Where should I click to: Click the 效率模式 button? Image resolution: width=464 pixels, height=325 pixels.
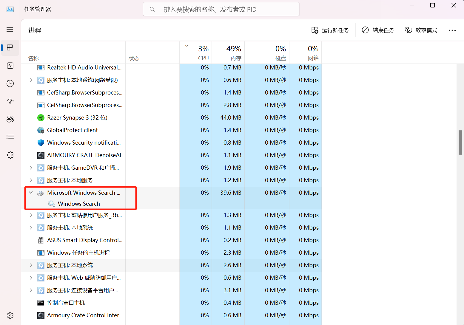point(421,30)
